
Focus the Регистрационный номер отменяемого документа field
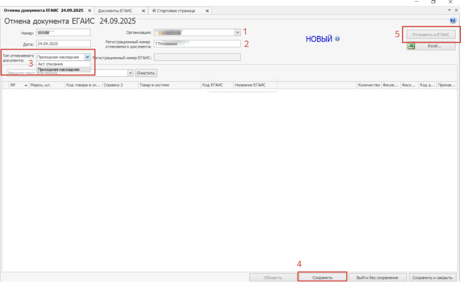tap(198, 43)
